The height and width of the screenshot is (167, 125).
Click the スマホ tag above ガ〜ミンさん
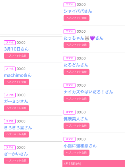10,95
